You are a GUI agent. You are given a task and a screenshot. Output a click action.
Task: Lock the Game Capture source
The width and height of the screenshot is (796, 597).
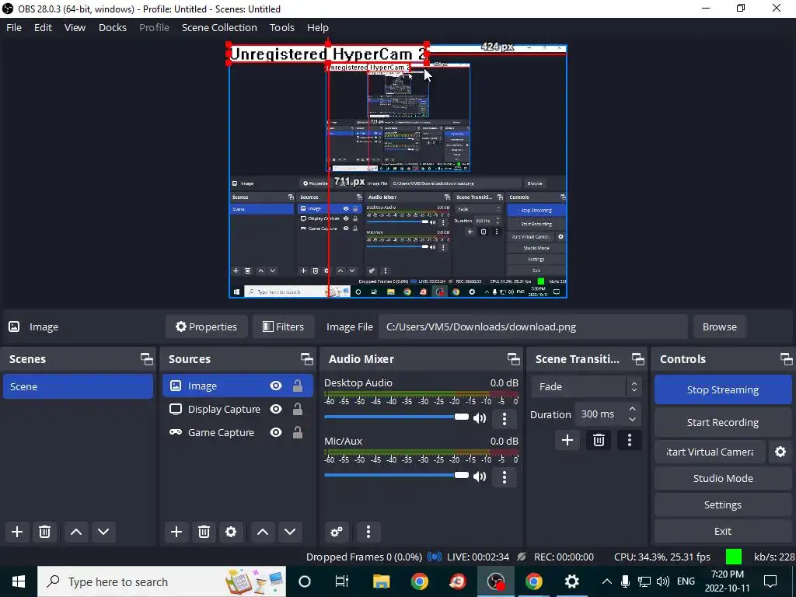[298, 432]
